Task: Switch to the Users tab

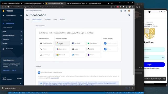Action: coord(28,19)
